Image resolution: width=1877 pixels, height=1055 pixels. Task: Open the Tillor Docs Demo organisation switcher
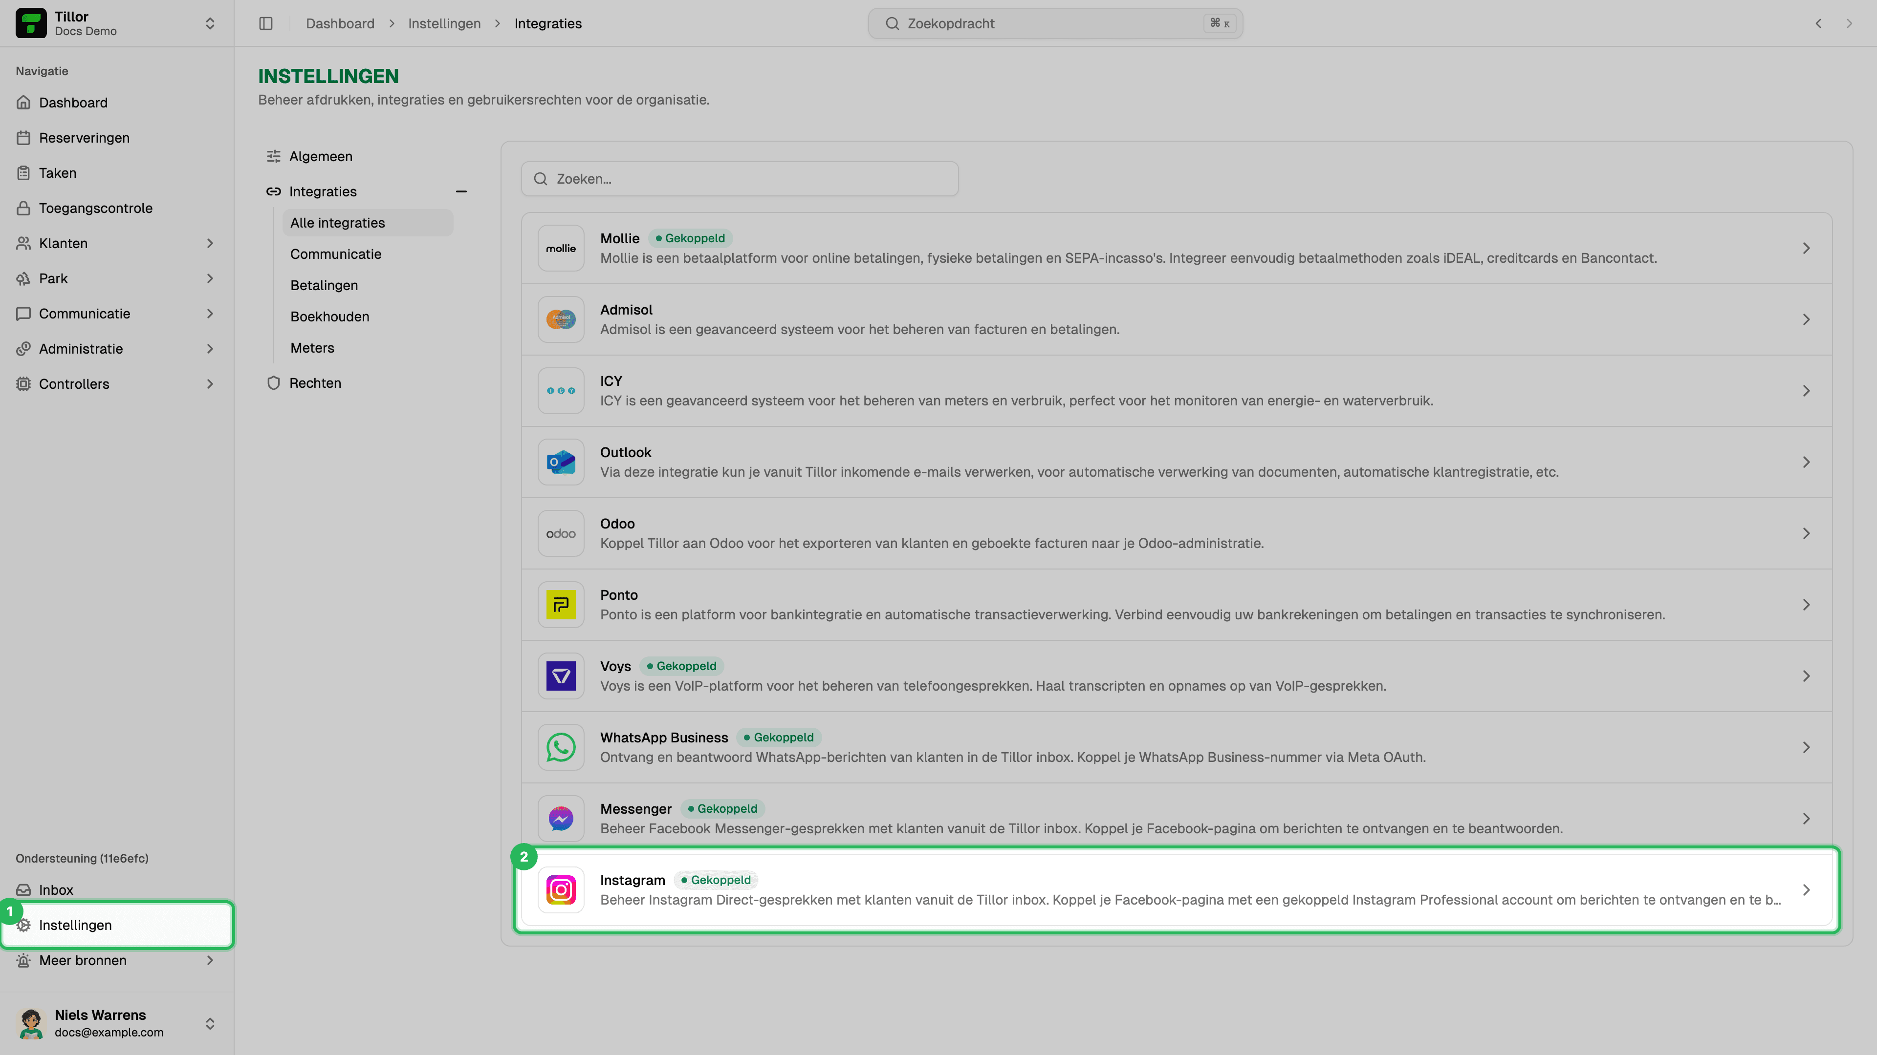(x=117, y=23)
